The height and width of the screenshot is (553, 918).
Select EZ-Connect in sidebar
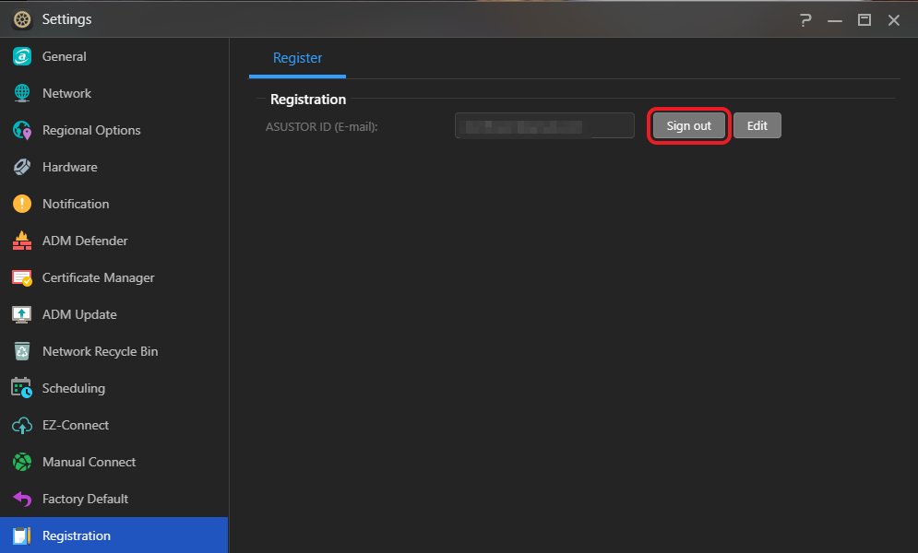click(114, 425)
